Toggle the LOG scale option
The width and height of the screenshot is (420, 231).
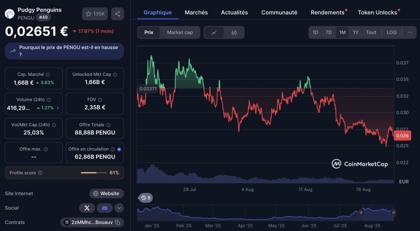click(x=391, y=32)
